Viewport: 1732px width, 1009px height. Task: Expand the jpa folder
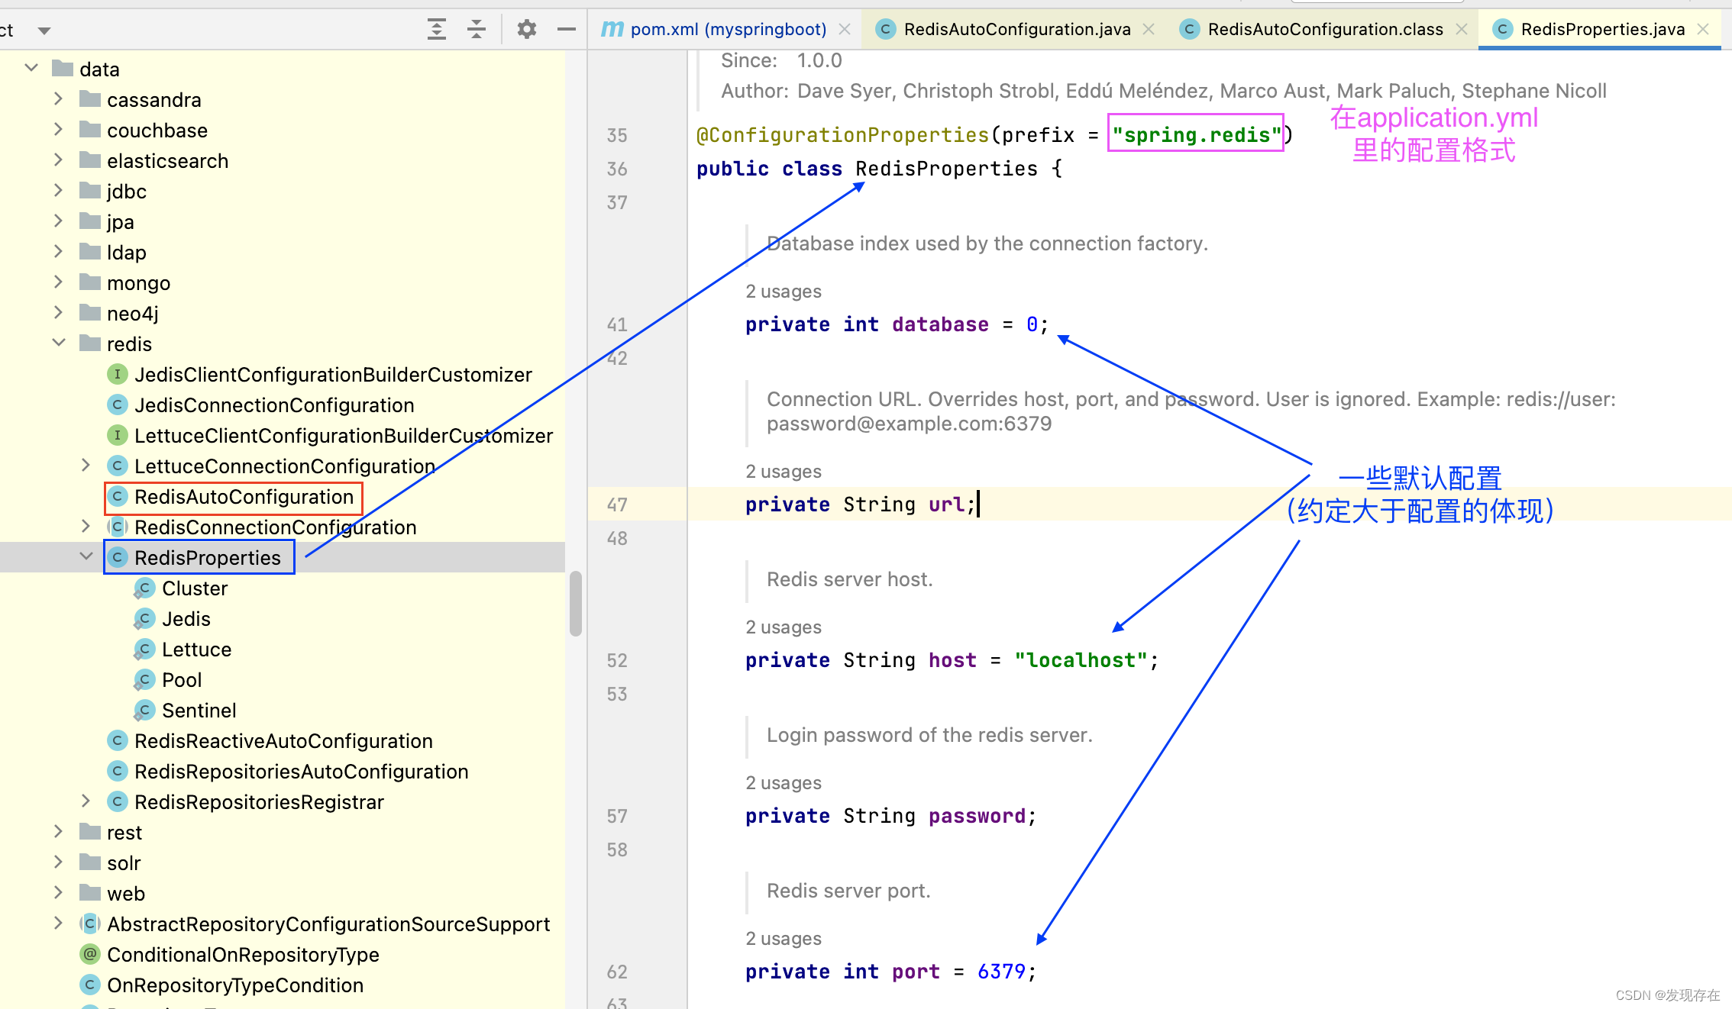click(59, 221)
